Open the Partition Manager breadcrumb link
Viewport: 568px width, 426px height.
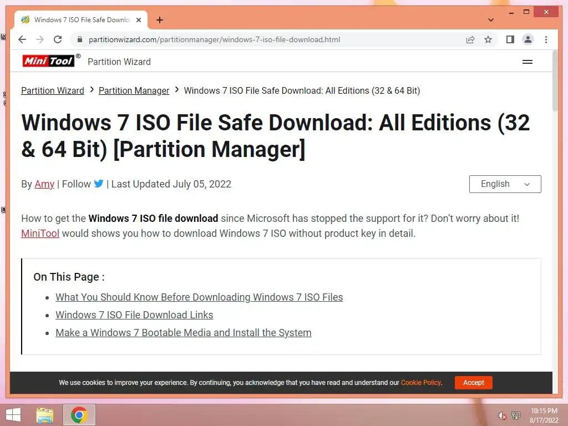(134, 90)
